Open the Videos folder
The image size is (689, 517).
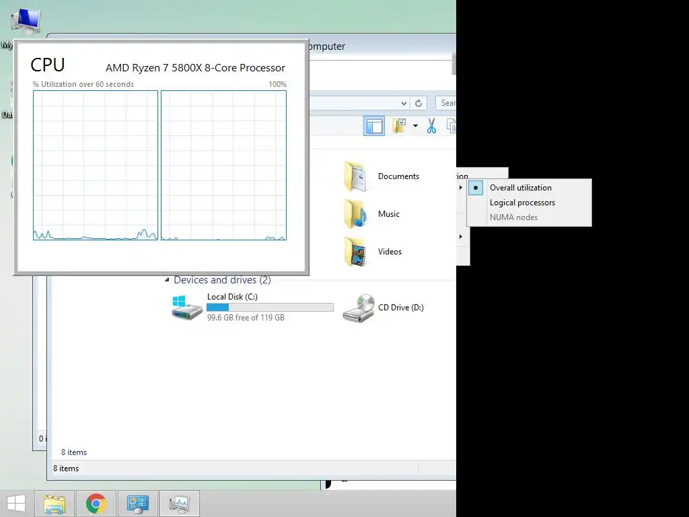[x=373, y=252]
